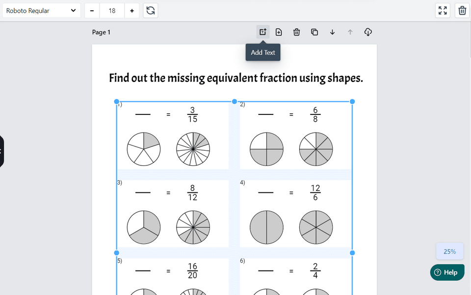This screenshot has height=295, width=471.
Task: Click the Add Page icon
Action: point(279,32)
